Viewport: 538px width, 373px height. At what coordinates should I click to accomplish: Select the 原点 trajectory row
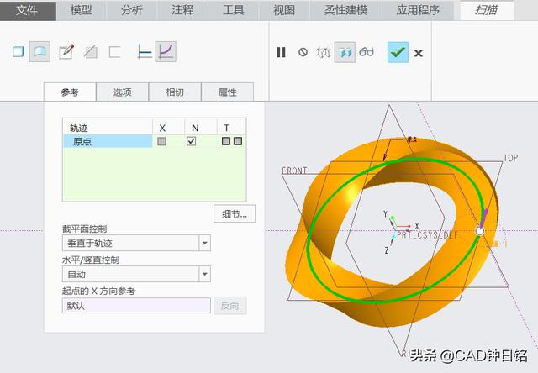pyautogui.click(x=154, y=141)
